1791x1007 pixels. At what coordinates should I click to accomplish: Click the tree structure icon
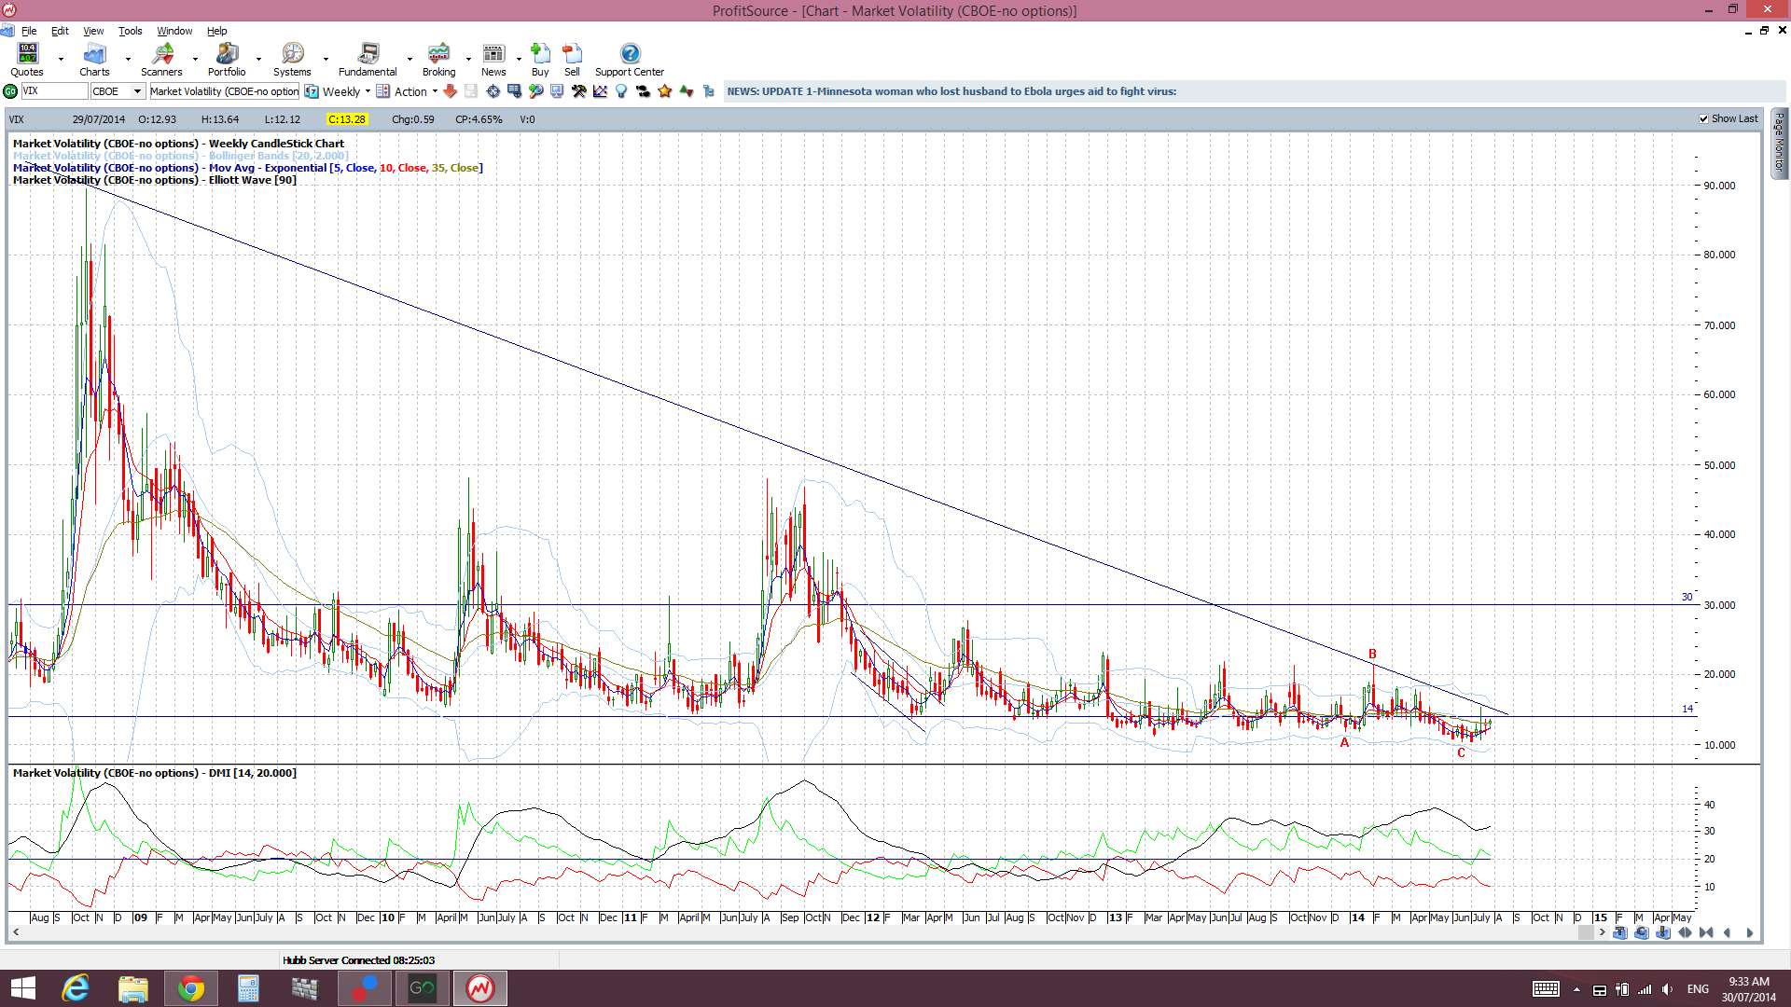point(708,91)
